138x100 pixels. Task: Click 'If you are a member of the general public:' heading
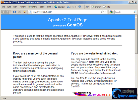(x=35, y=55)
